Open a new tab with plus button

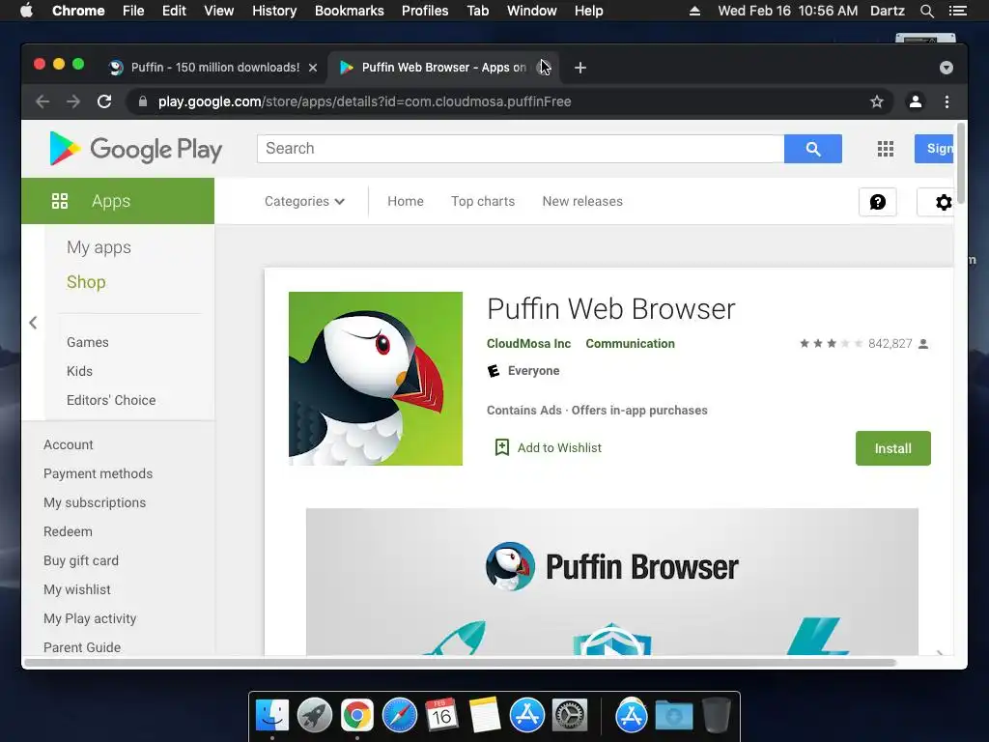[580, 68]
